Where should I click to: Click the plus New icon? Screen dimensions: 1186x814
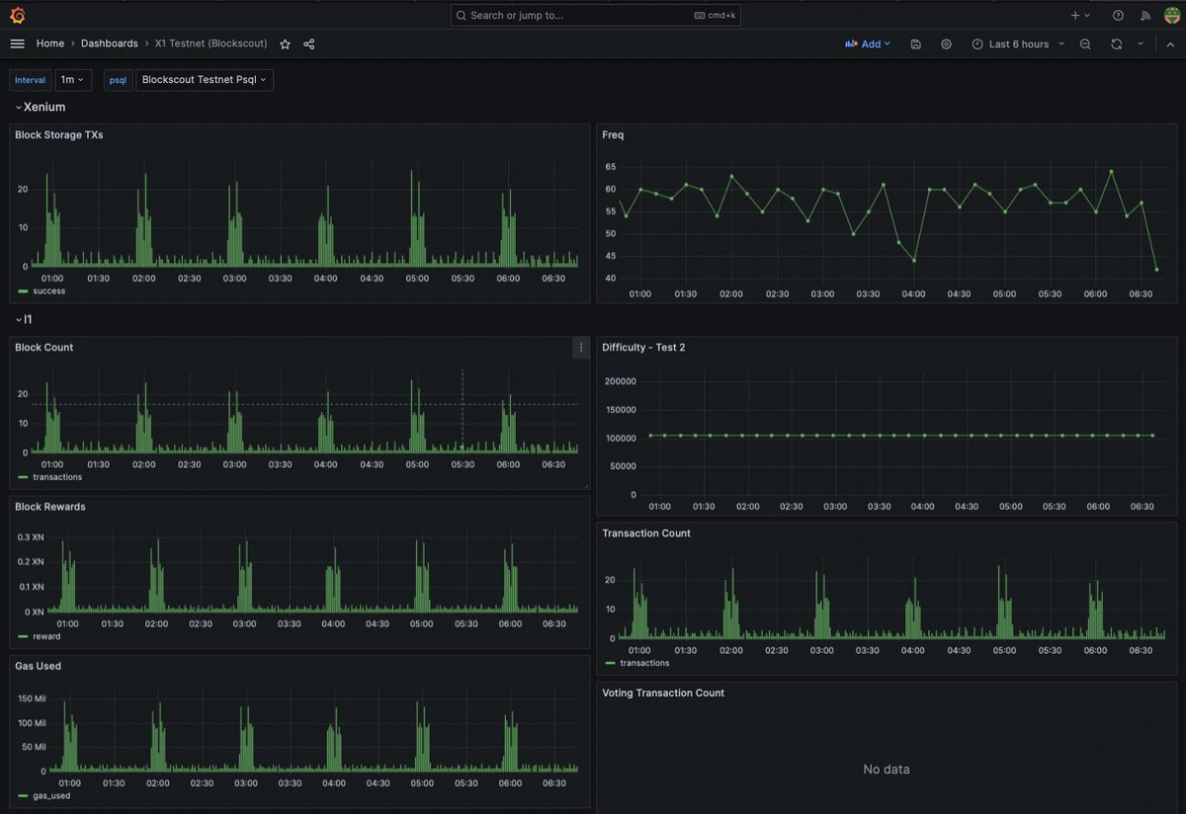click(1075, 16)
